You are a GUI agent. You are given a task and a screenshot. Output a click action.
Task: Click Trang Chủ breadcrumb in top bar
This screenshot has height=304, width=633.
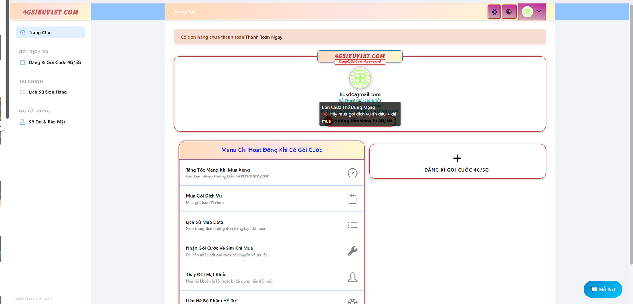pyautogui.click(x=185, y=12)
